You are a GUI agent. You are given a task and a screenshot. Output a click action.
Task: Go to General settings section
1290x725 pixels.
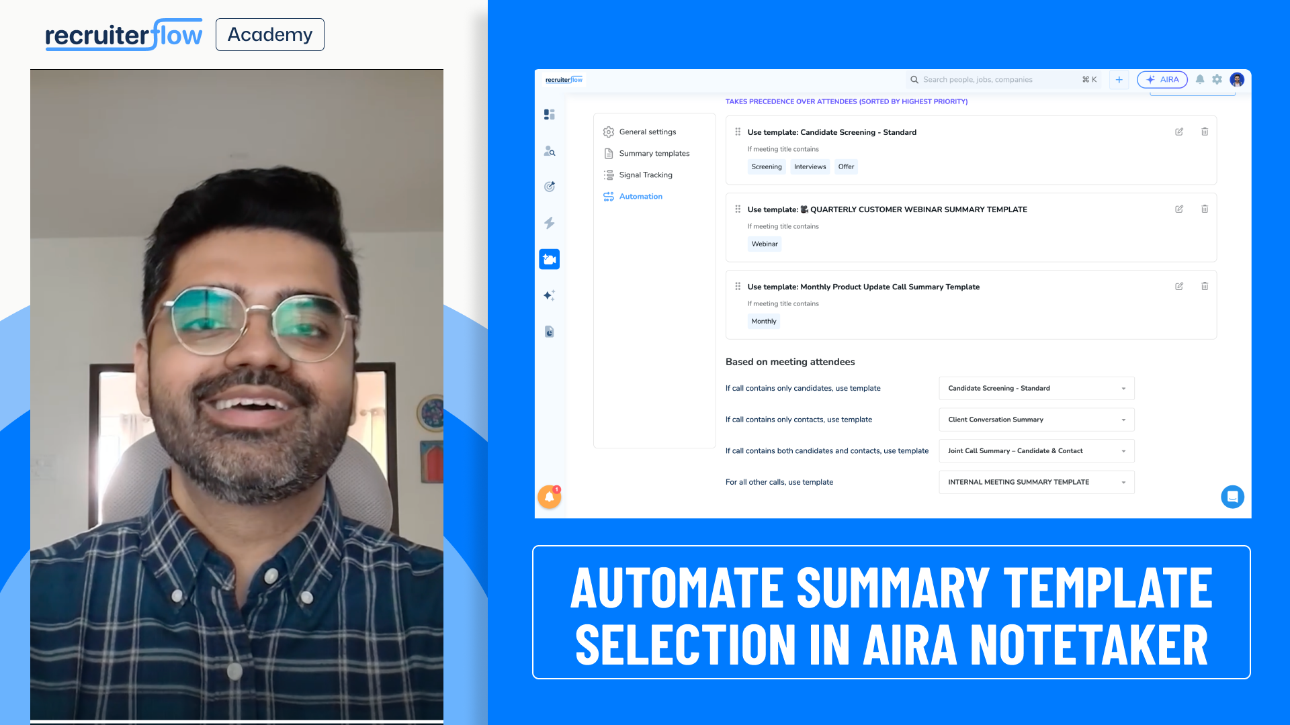pyautogui.click(x=647, y=132)
